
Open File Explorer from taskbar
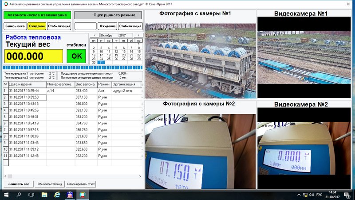click(x=44, y=195)
